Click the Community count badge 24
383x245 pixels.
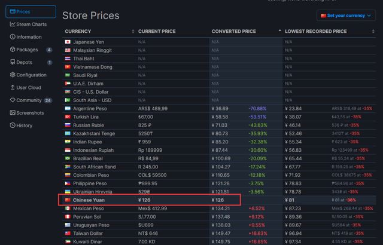pos(48,100)
